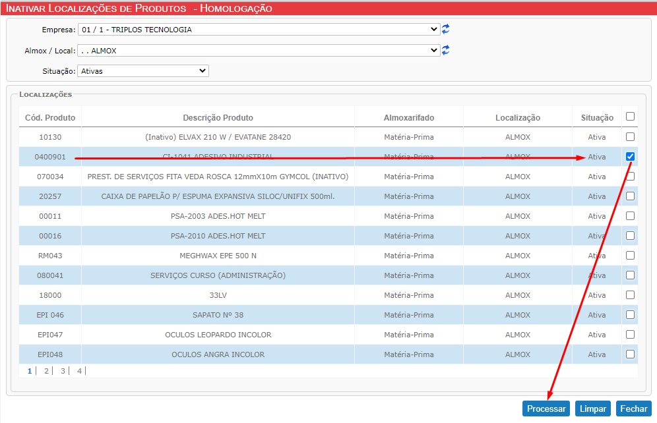Click the Processar button
The height and width of the screenshot is (423, 657).
click(546, 409)
